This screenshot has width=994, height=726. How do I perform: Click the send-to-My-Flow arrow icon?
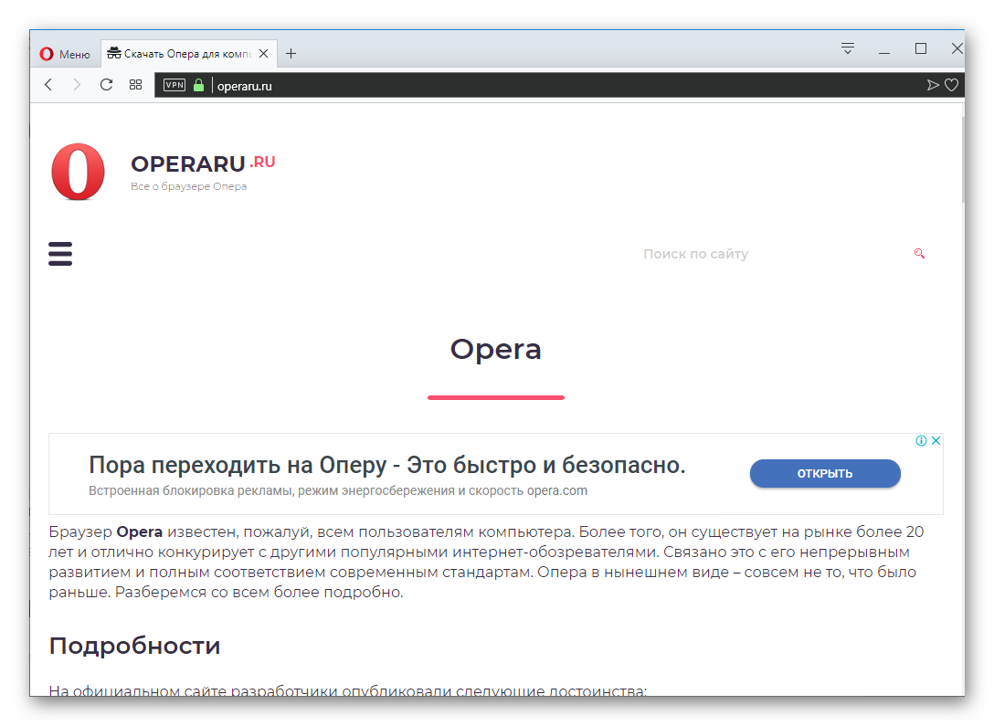click(932, 85)
